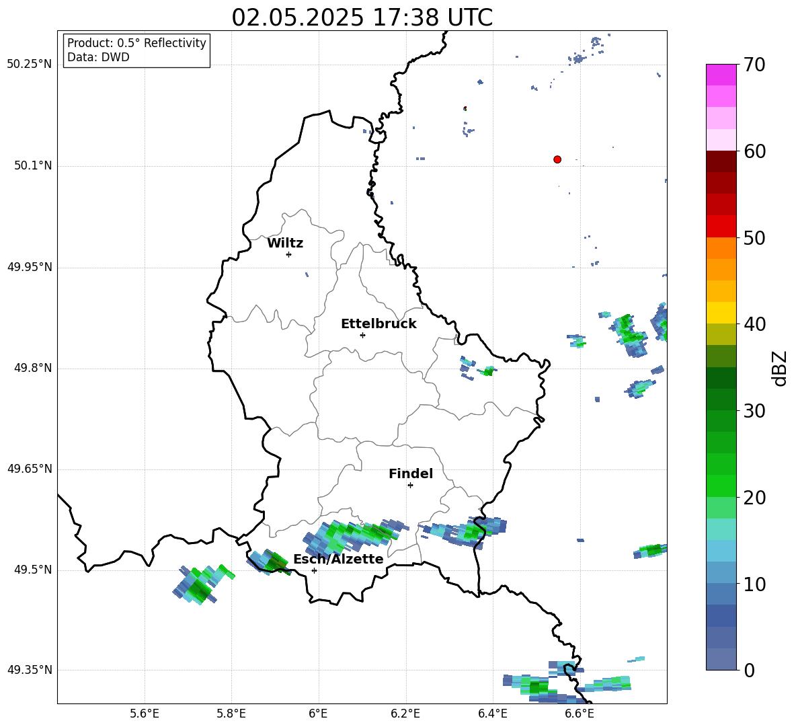Viewport: 796px width, 727px height.
Task: Click the 'Product: 0.5° Reflectivity' label
Action: click(136, 42)
